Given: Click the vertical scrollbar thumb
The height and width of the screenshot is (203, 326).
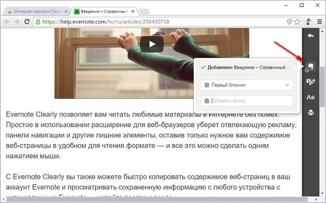Looking at the screenshot, I should (x=322, y=87).
